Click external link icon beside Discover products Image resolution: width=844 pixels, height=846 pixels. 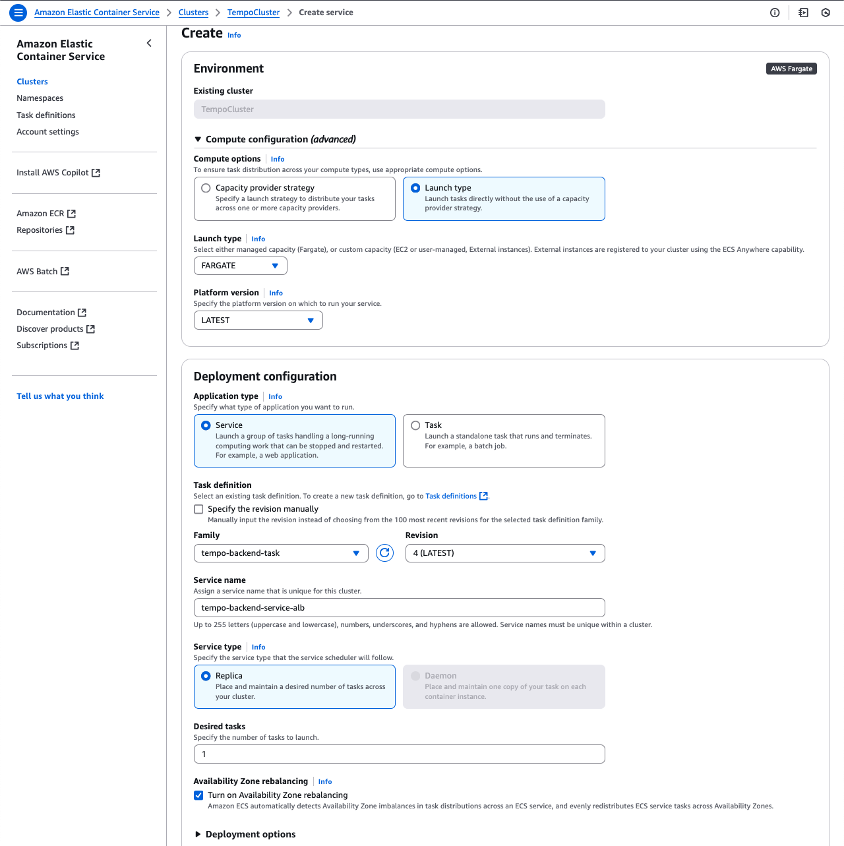tap(90, 329)
